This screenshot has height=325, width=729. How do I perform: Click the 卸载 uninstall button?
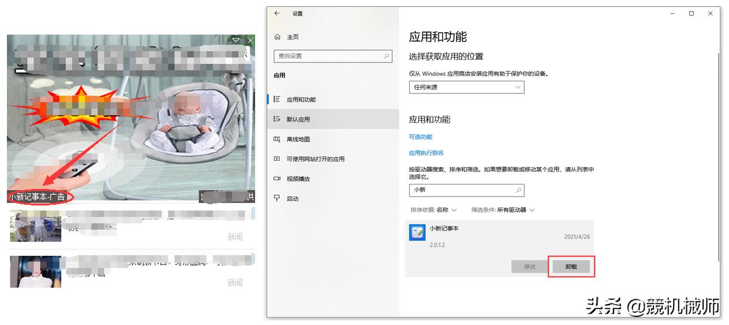(x=571, y=267)
